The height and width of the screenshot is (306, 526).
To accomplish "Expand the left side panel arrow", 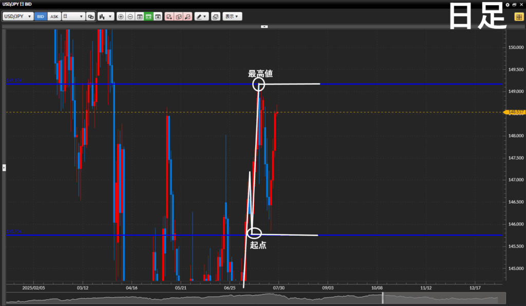I will pos(4,168).
